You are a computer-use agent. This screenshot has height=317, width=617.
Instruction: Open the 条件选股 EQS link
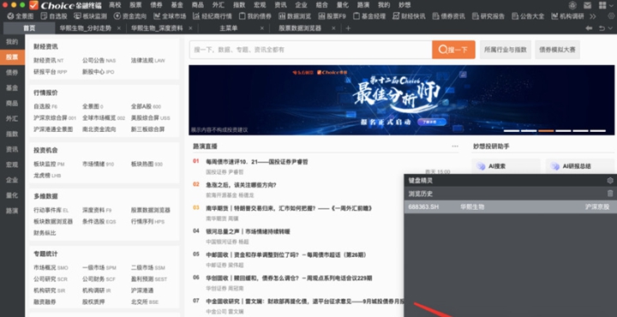(99, 221)
